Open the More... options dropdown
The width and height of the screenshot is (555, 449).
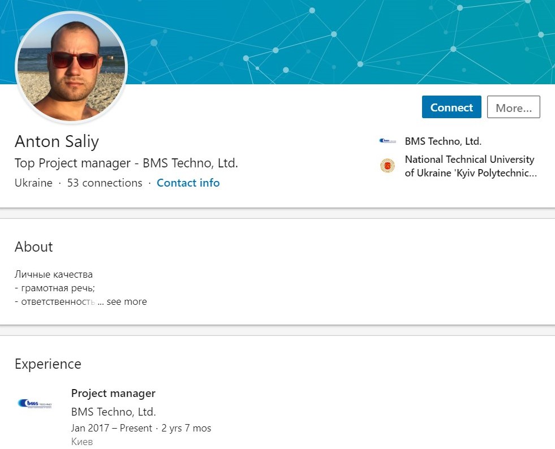513,107
